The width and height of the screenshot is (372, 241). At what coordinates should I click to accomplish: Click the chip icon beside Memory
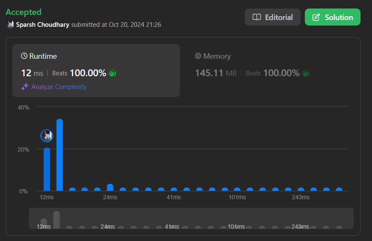(x=198, y=56)
